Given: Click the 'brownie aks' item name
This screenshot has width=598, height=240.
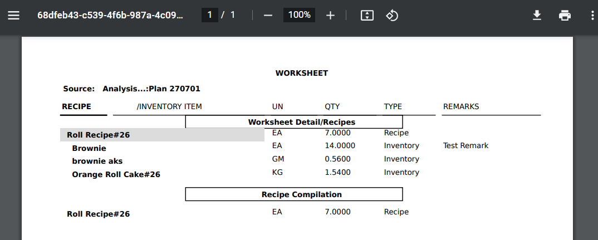Looking at the screenshot, I should 97,161.
